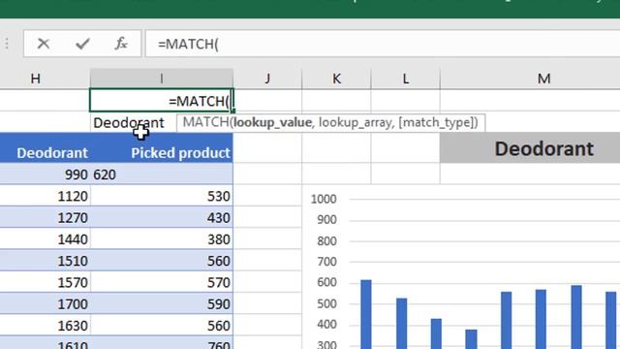Select the cell with value 1610
Viewport: 620px width, 349px height.
46,343
